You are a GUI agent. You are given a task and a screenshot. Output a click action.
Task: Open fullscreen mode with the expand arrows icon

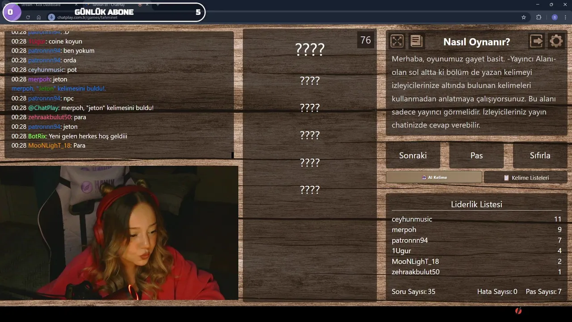[x=397, y=41]
